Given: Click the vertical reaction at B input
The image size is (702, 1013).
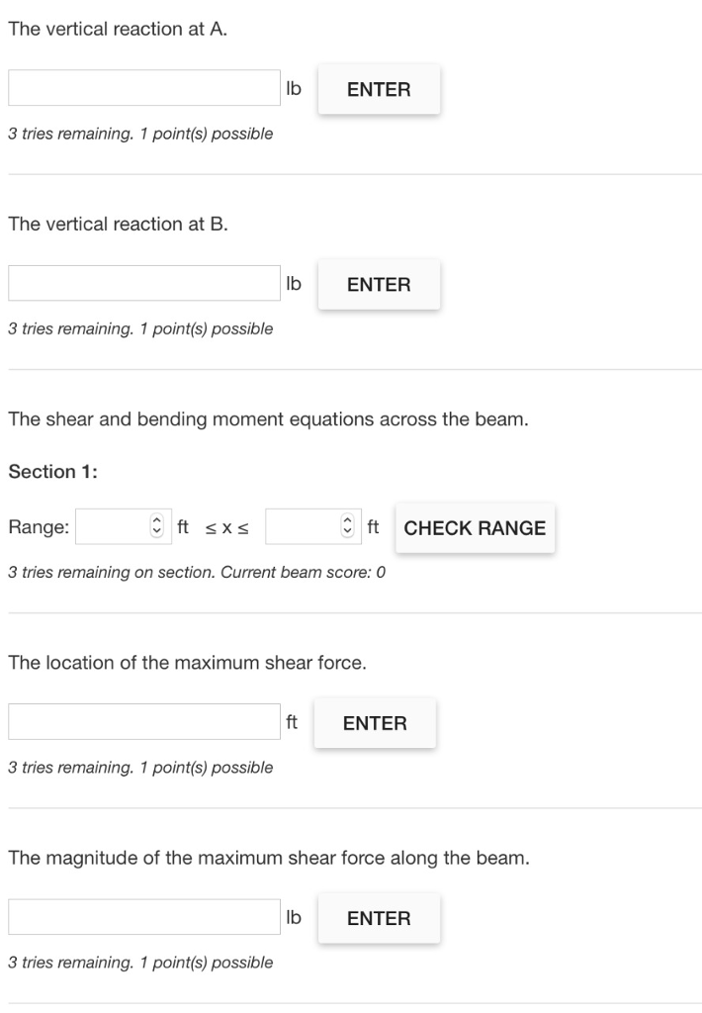Looking at the screenshot, I should pos(144,283).
